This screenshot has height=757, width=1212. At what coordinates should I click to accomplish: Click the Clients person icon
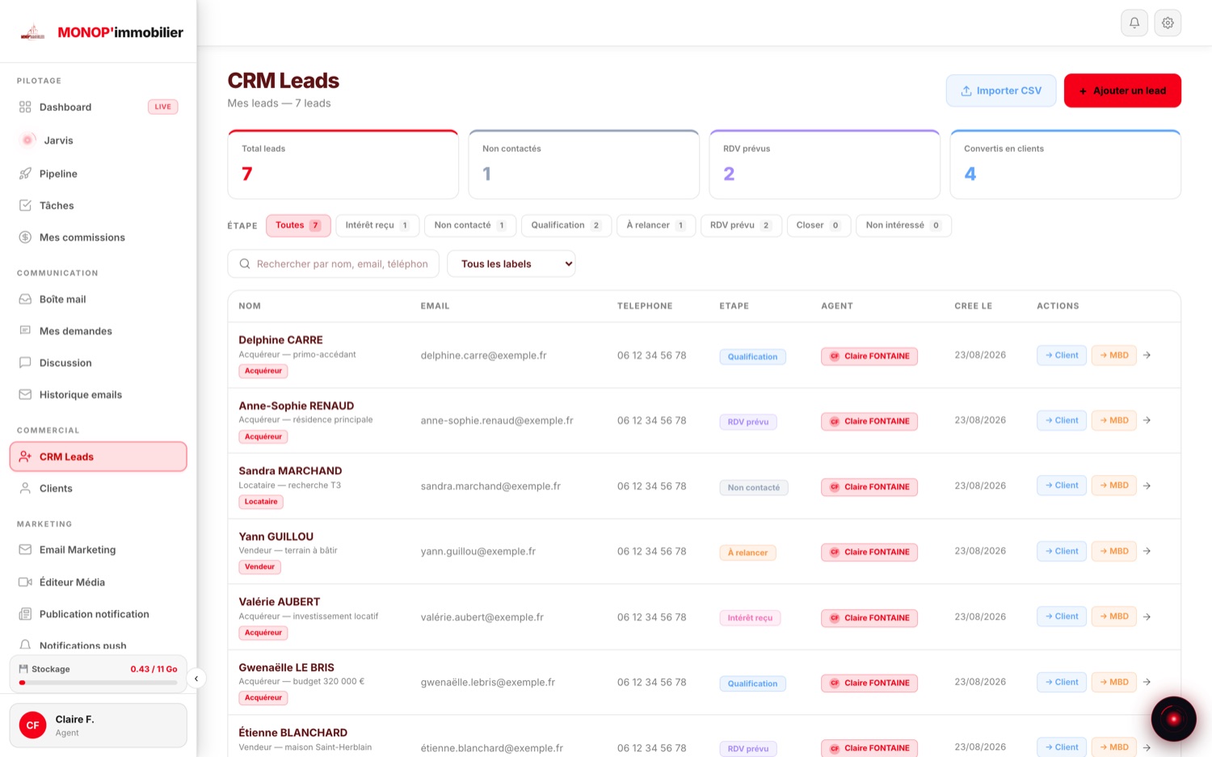[x=25, y=488]
